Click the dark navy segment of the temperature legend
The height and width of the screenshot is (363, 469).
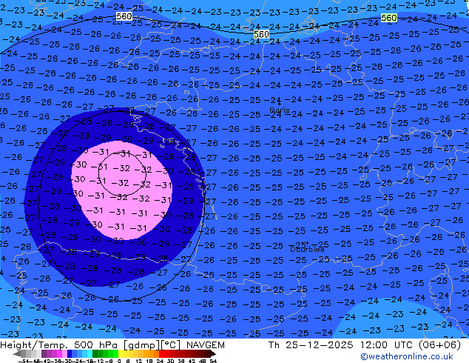pos(70,354)
